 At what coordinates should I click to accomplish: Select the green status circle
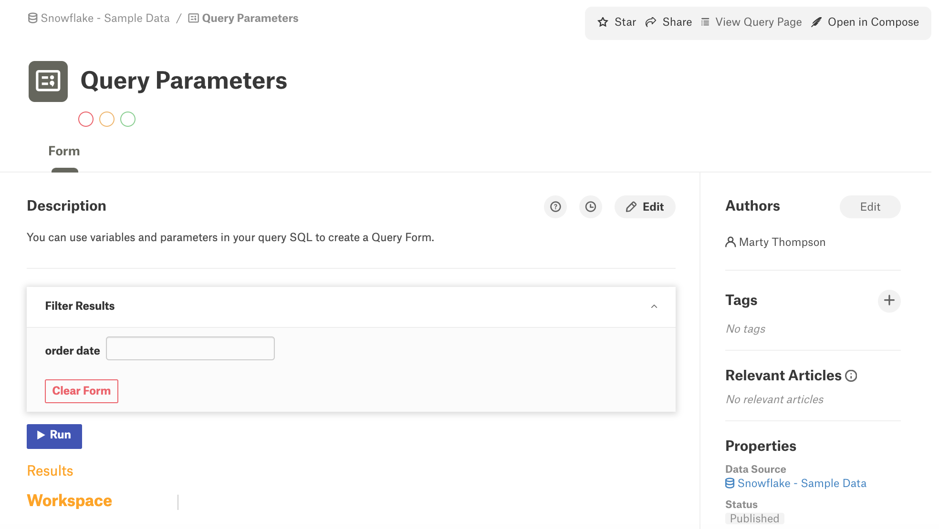128,119
